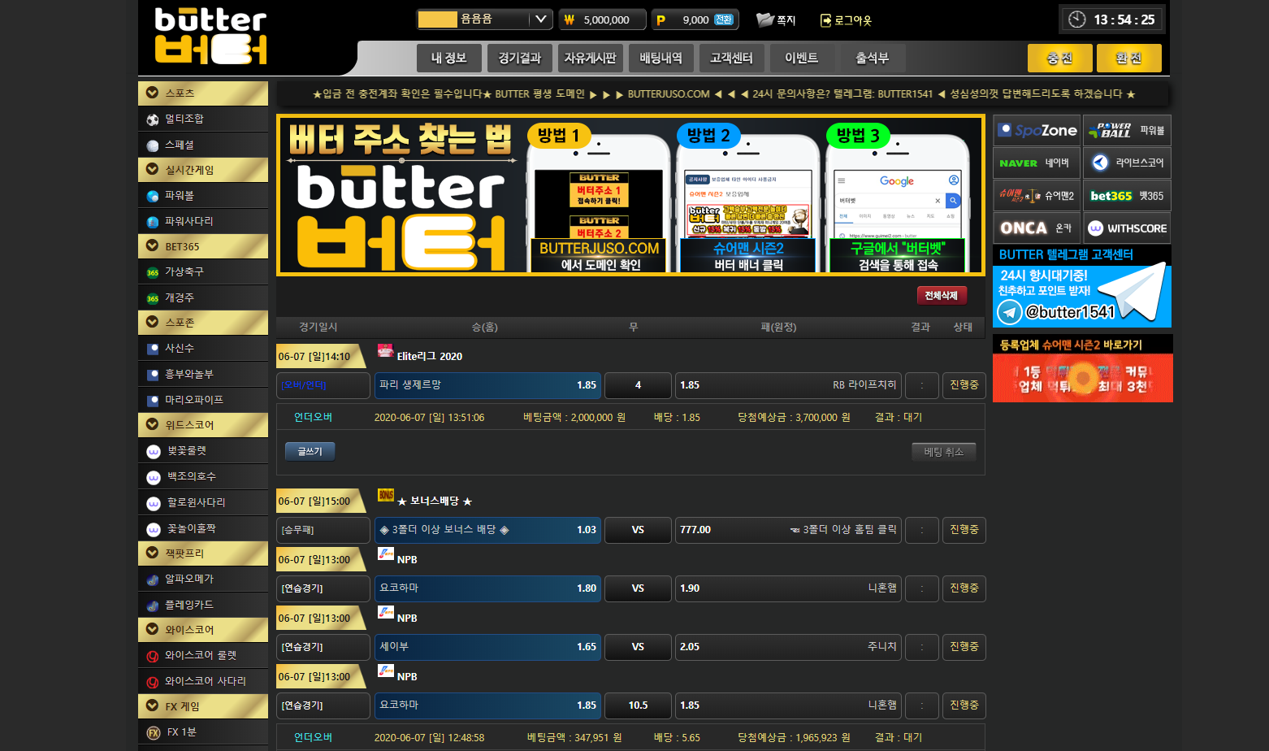Click the red 전체삭제 button
The image size is (1269, 751).
pos(941,296)
